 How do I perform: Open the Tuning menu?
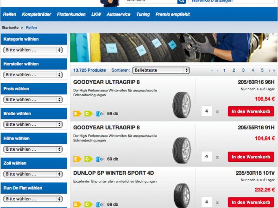click(143, 14)
